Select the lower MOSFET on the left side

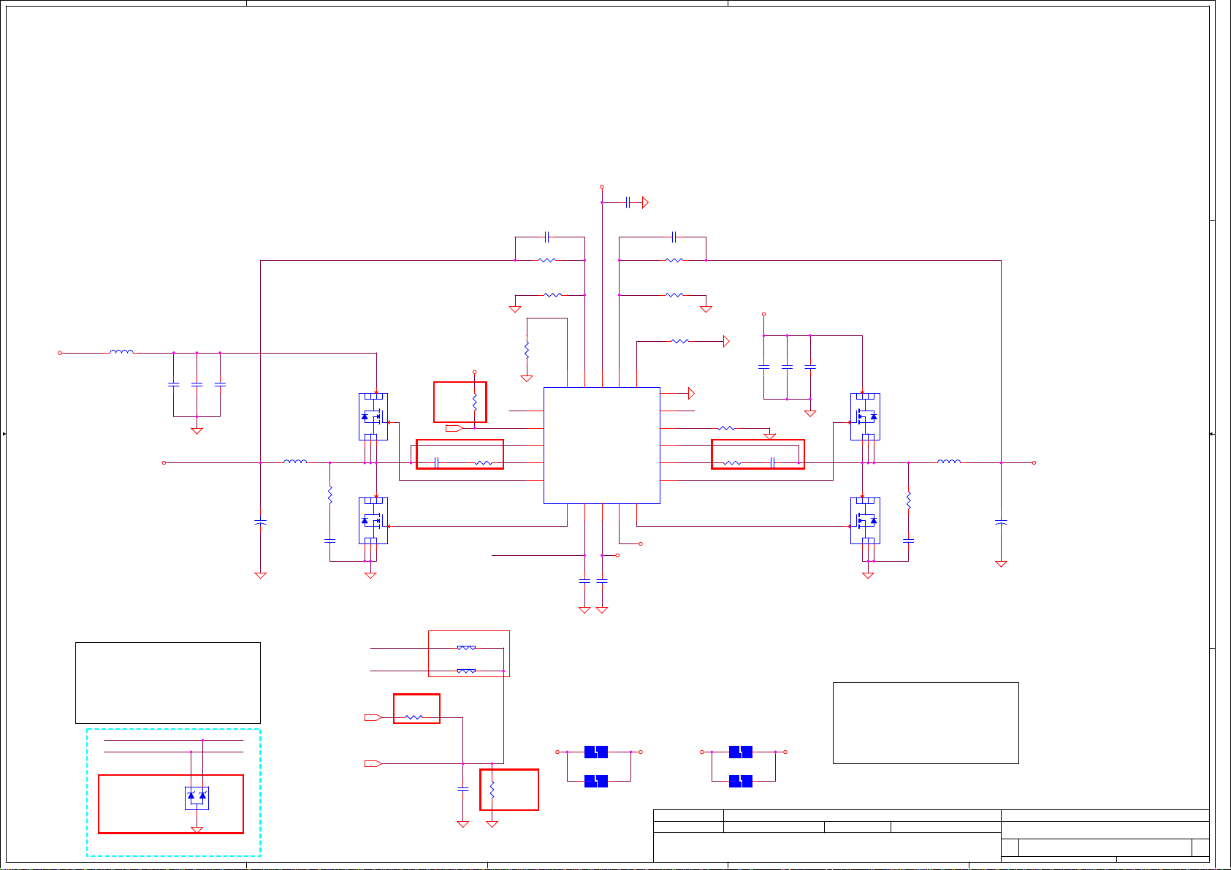click(x=373, y=521)
